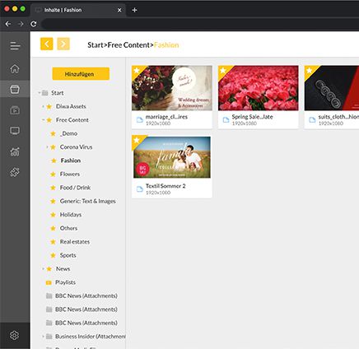Open the marriage wedding thumbnail
Screen dimensions: 359x349
(172, 88)
